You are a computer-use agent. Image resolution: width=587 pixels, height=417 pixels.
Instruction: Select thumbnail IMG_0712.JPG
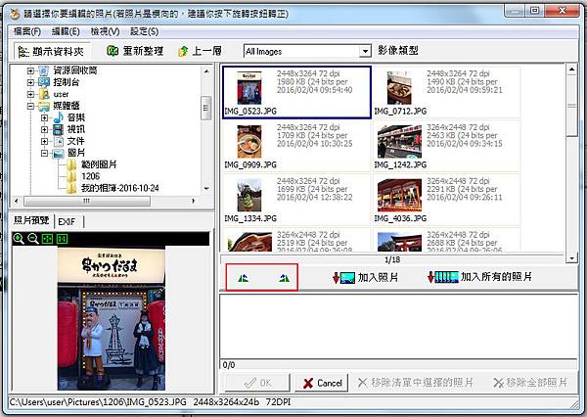tap(447, 92)
